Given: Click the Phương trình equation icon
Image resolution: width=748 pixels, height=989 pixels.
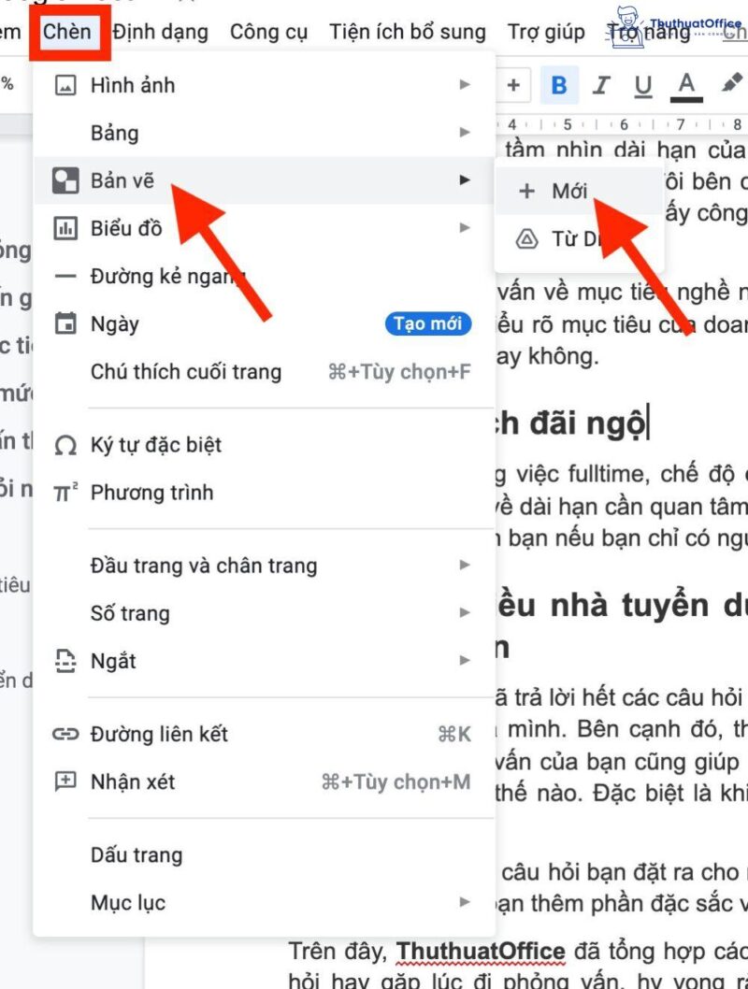Looking at the screenshot, I should [x=65, y=493].
